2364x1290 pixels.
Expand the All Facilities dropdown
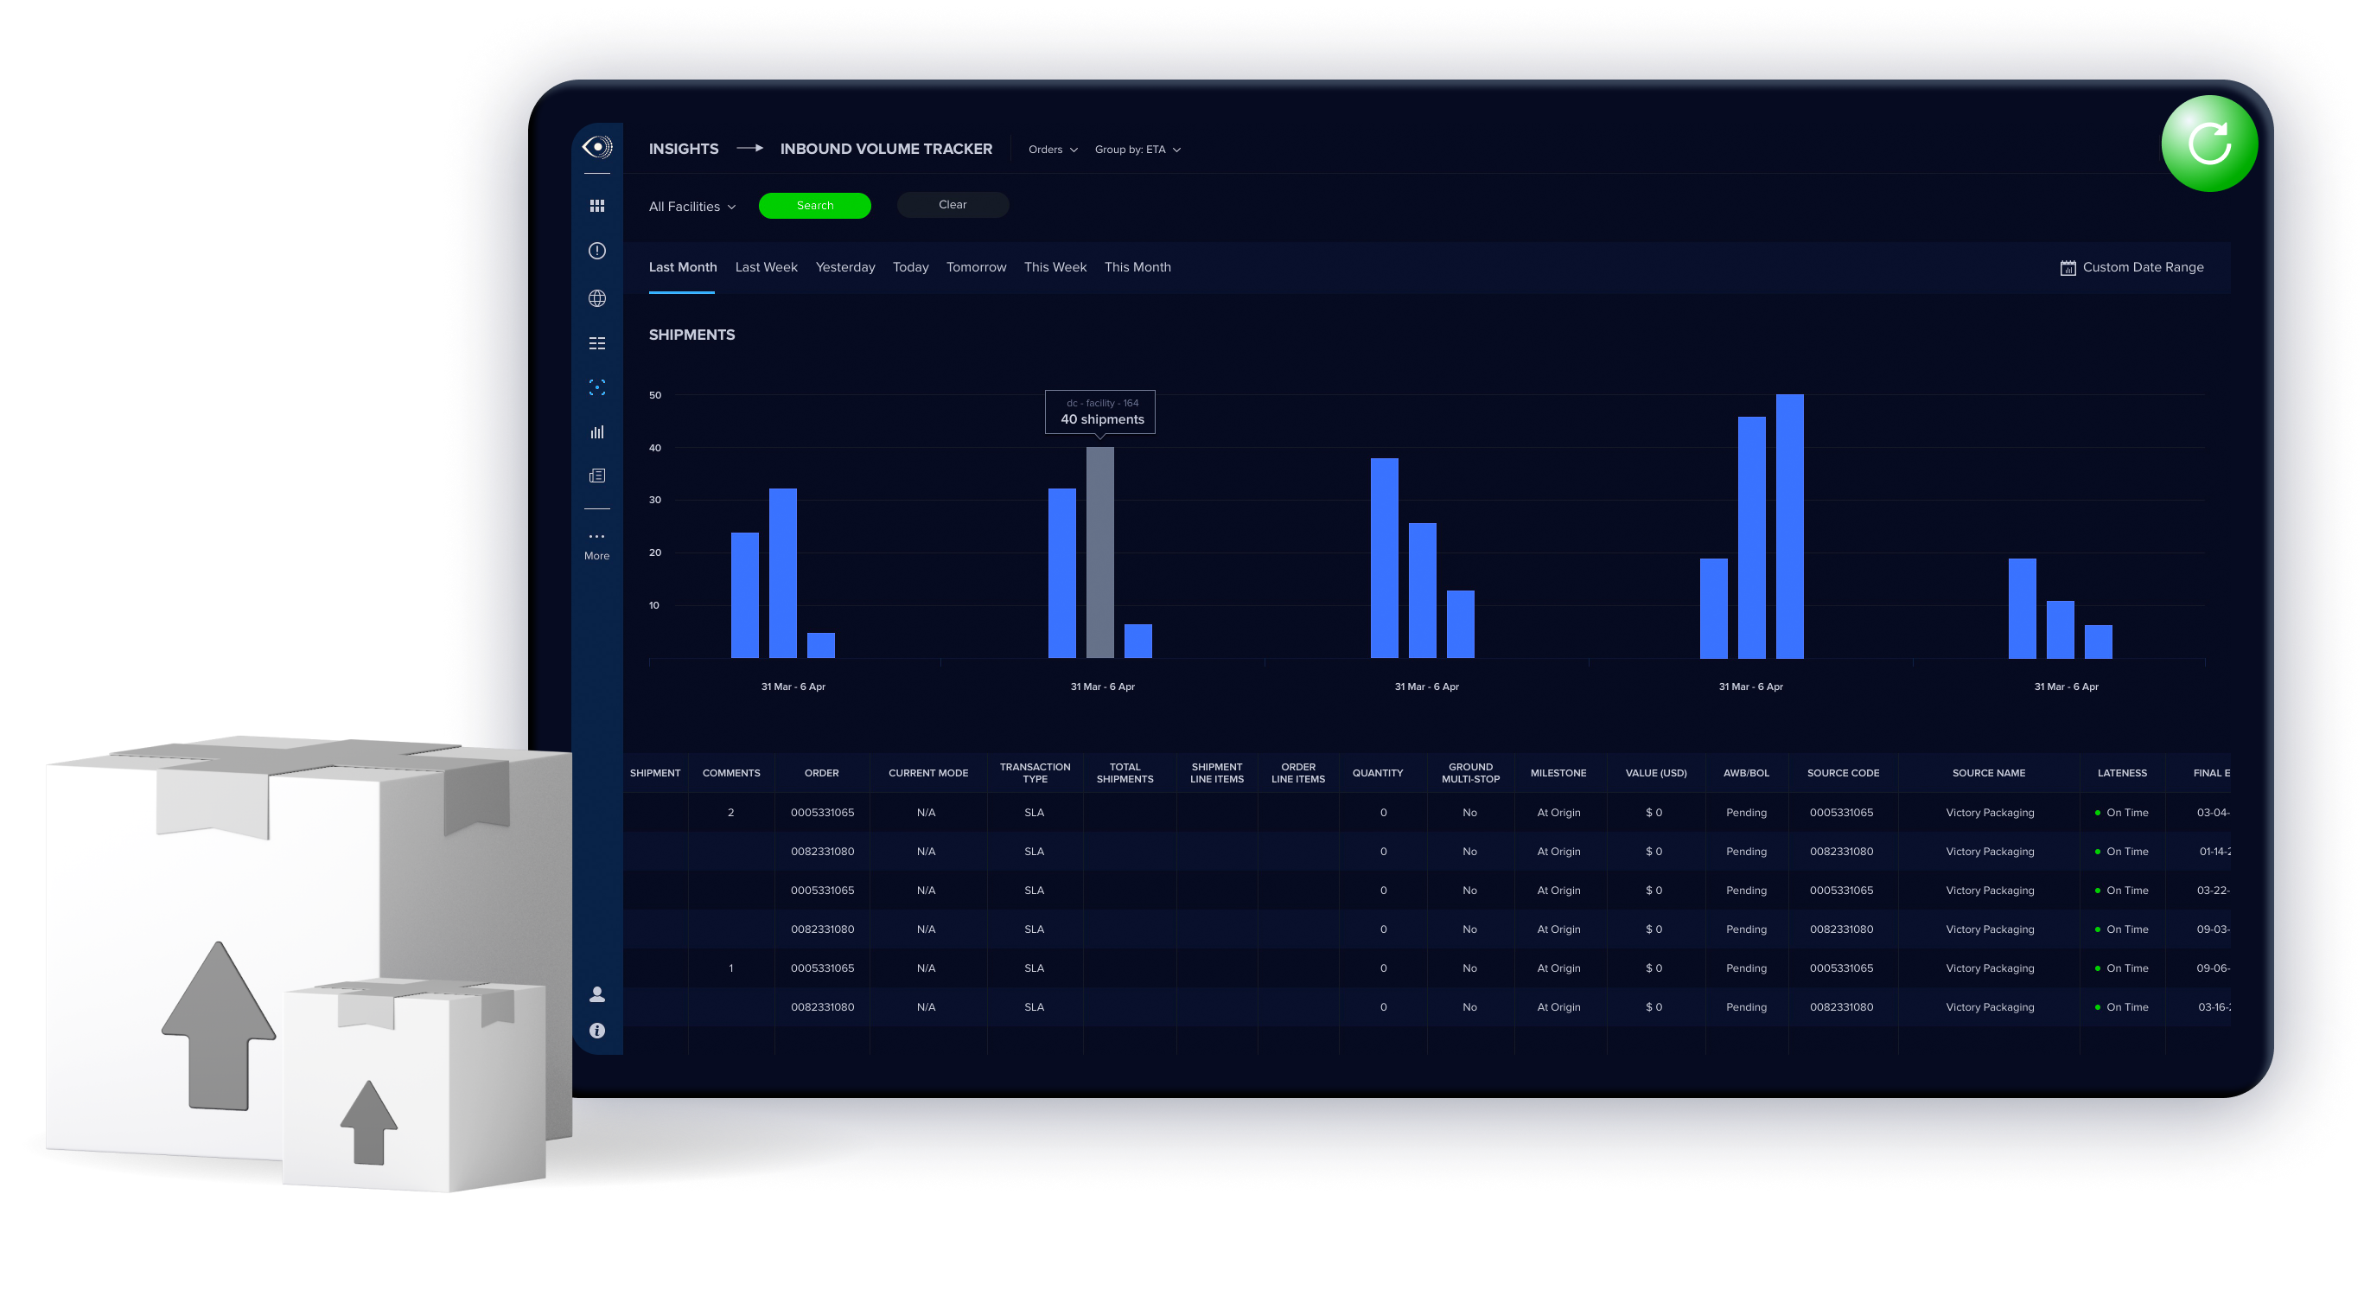(691, 207)
